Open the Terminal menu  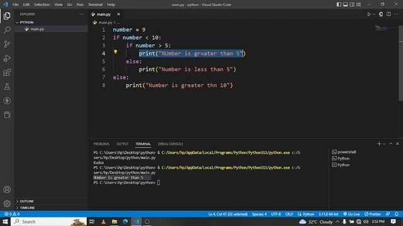tap(95, 4)
